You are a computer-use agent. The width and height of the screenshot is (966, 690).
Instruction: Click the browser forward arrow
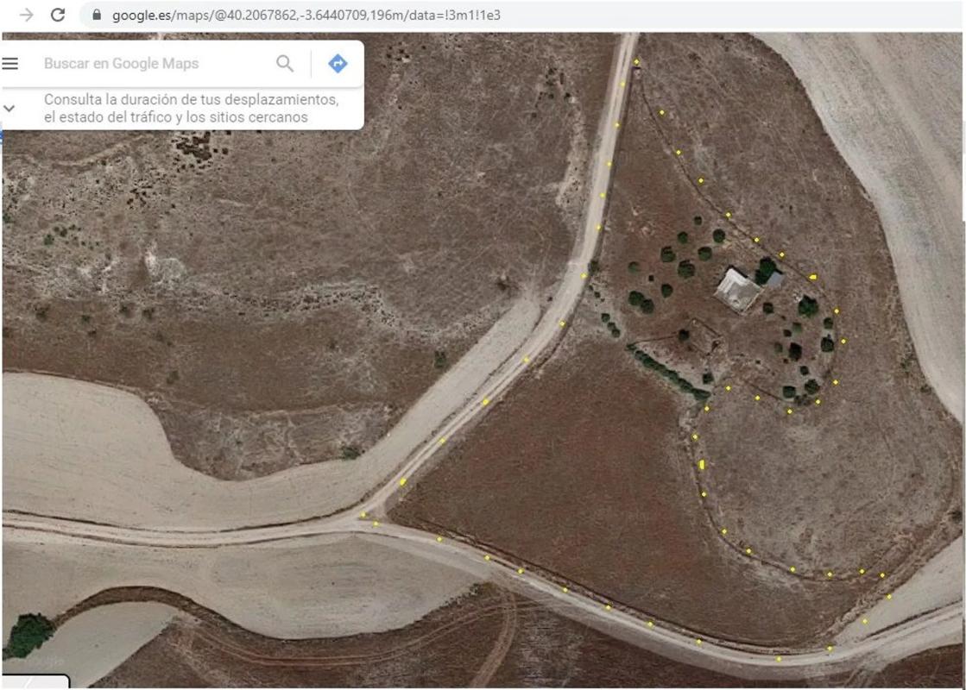point(26,15)
